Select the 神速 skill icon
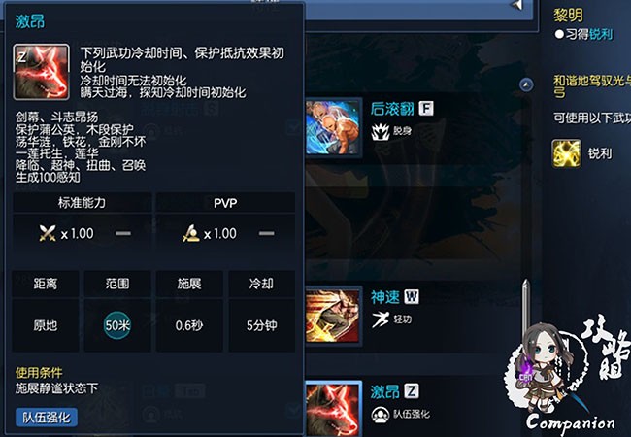The height and width of the screenshot is (437, 631). pyautogui.click(x=333, y=316)
